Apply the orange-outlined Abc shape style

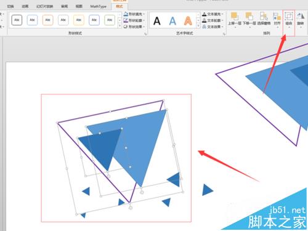tap(48, 20)
